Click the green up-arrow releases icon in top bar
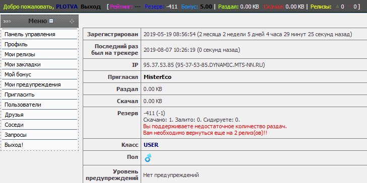The width and height of the screenshot is (367, 183). 338,7
